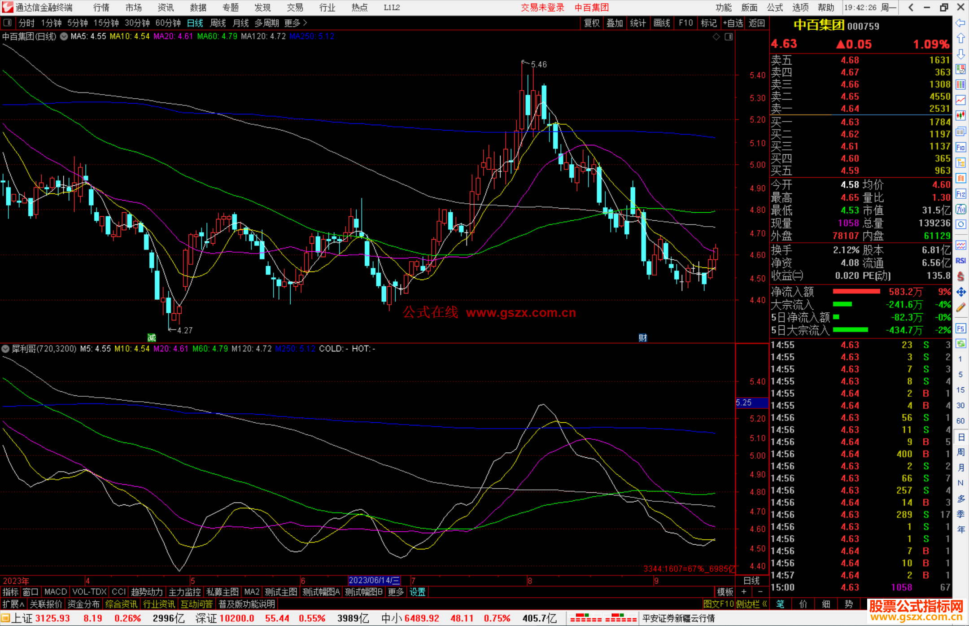Switch to the MACD indicator tab

pos(56,592)
